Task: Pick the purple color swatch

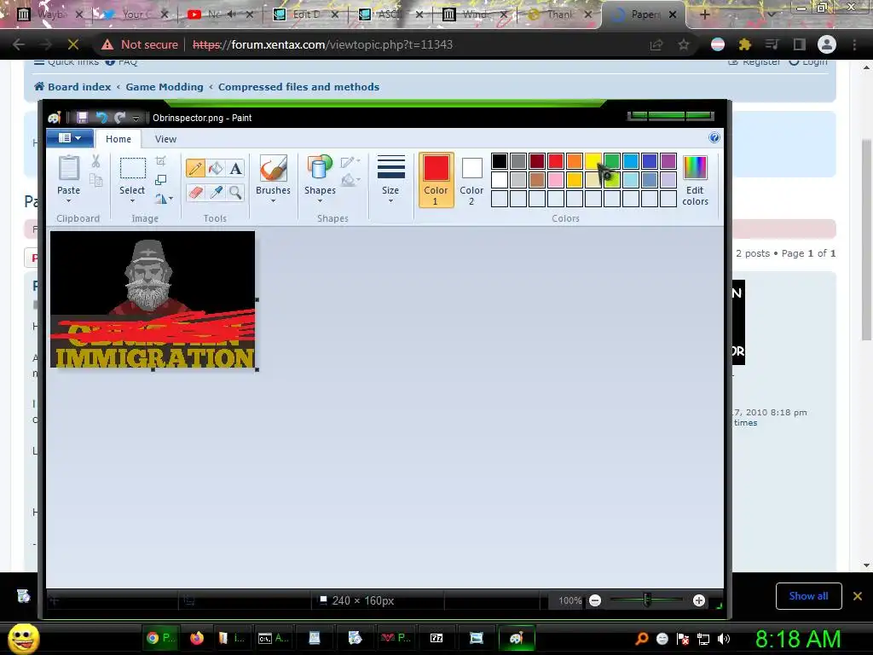Action: pos(668,161)
